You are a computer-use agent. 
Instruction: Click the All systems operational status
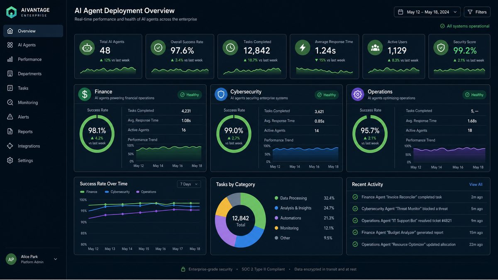pyautogui.click(x=465, y=26)
